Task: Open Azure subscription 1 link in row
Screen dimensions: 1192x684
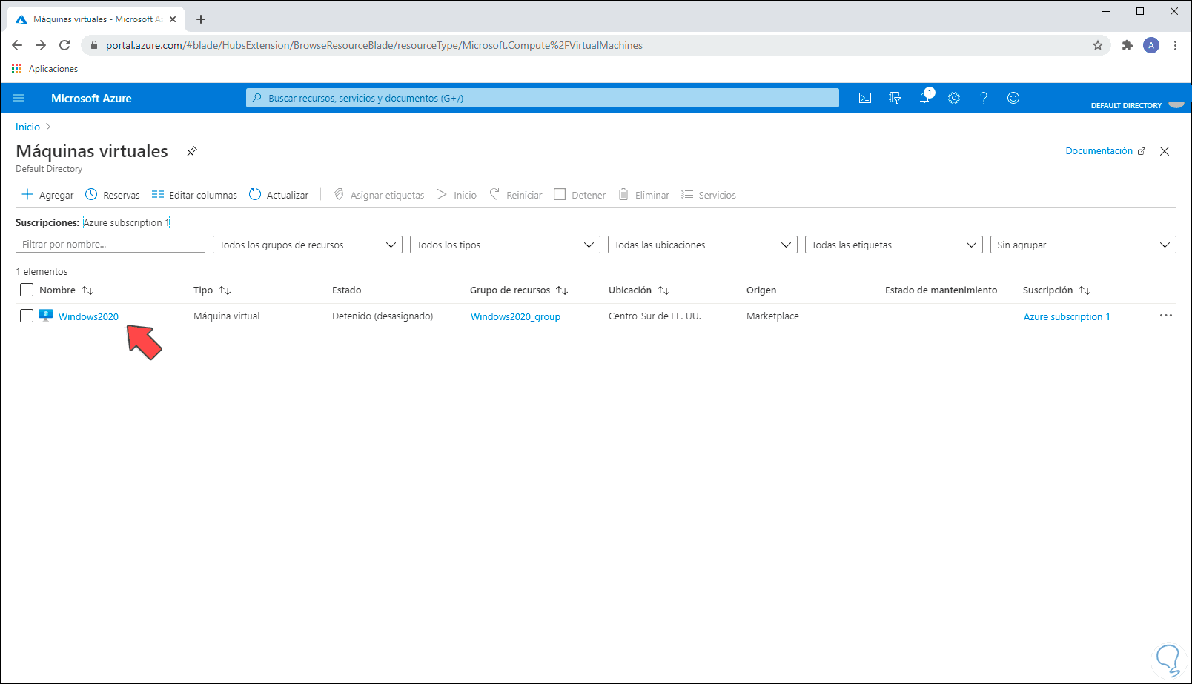Action: pos(1067,316)
